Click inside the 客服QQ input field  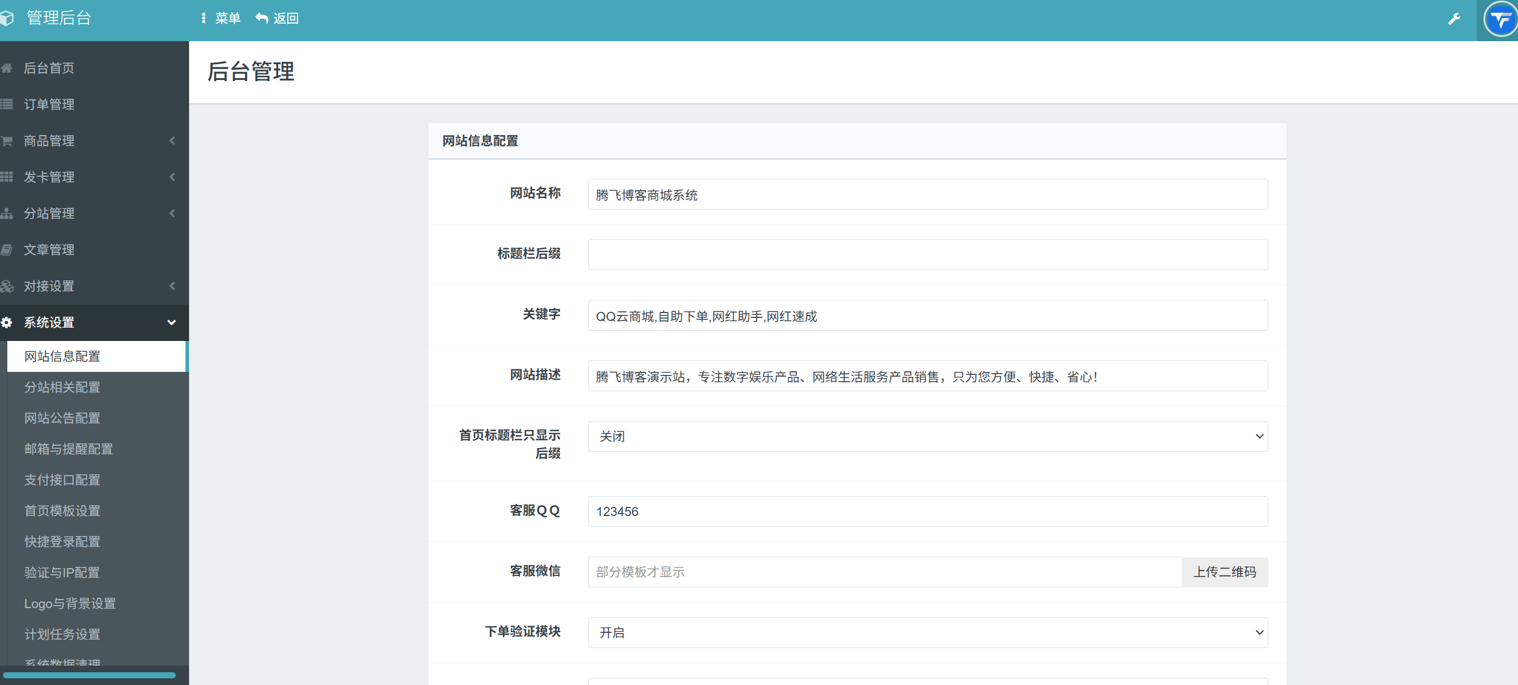pos(927,511)
